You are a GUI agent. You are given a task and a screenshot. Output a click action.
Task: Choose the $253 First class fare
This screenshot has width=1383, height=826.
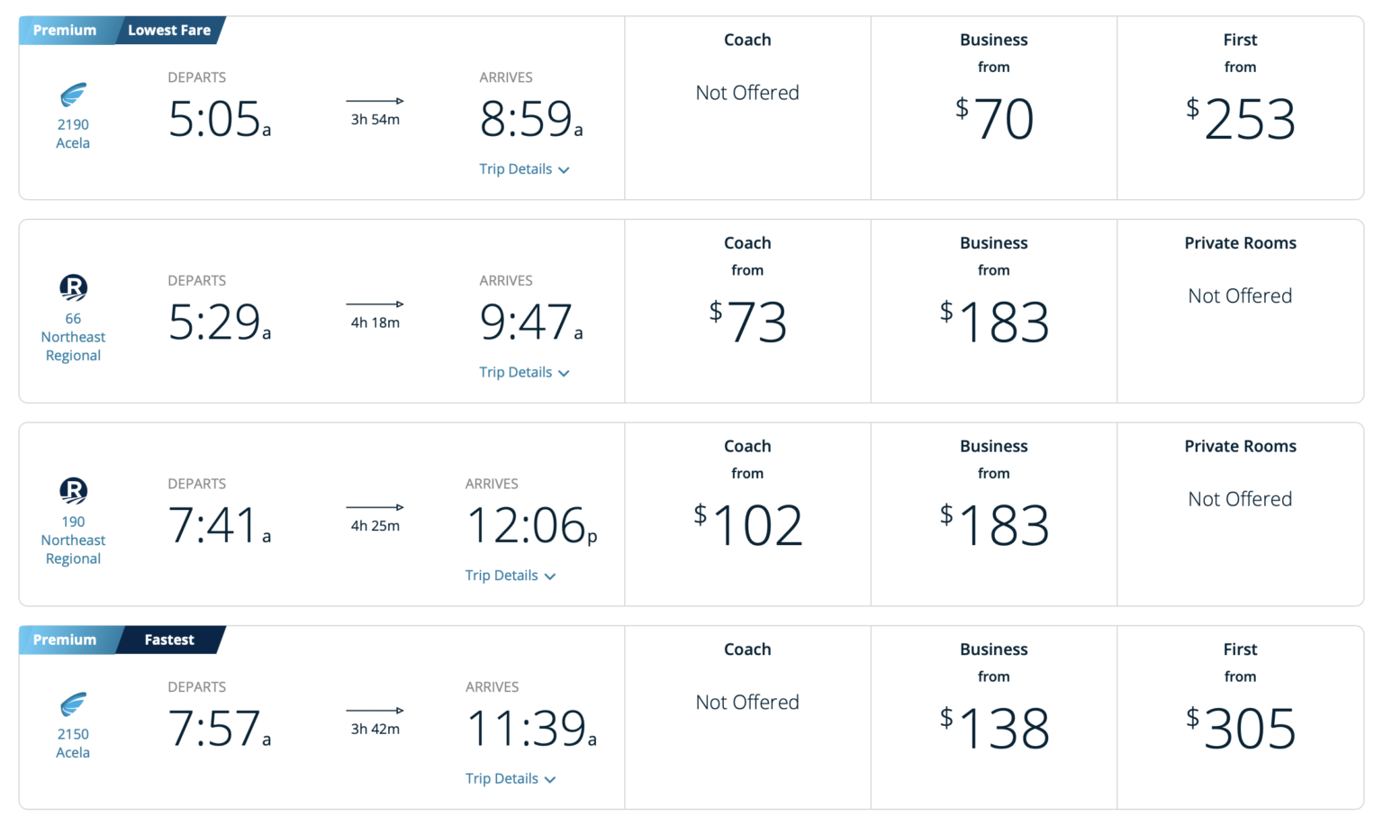[1240, 118]
